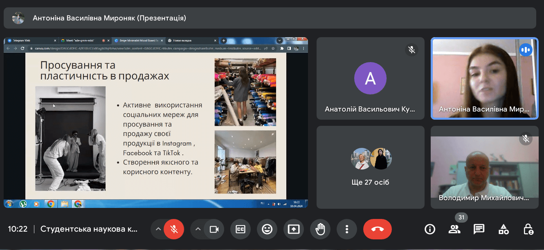Turn on your camera

214,229
